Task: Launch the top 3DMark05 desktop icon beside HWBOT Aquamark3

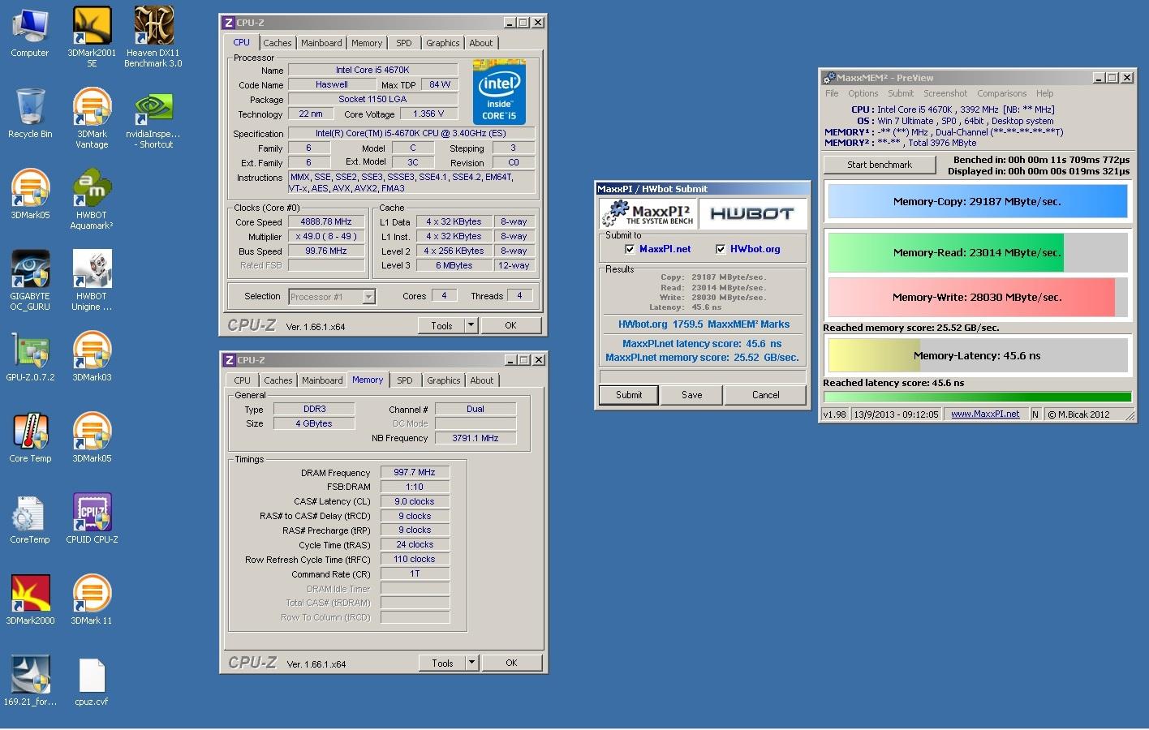Action: click(x=30, y=187)
